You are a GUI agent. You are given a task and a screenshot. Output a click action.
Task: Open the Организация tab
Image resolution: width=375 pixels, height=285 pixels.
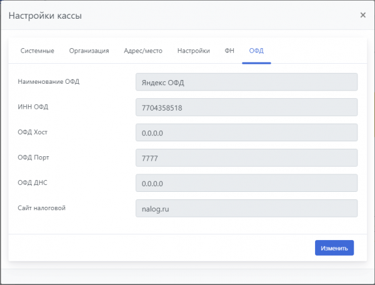[x=89, y=51]
